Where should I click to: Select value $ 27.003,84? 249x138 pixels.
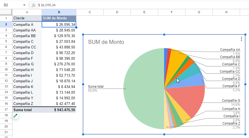(x=59, y=41)
